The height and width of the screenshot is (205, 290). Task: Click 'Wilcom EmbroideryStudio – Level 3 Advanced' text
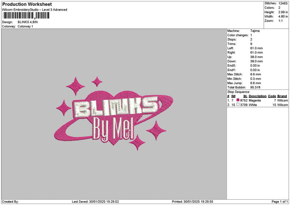point(34,10)
